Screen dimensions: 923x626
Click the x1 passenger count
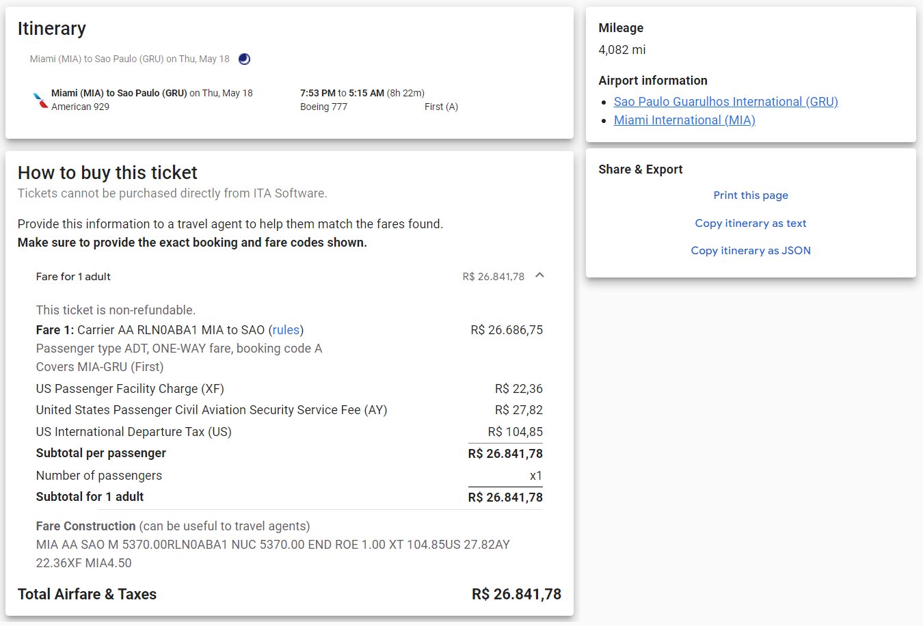536,476
